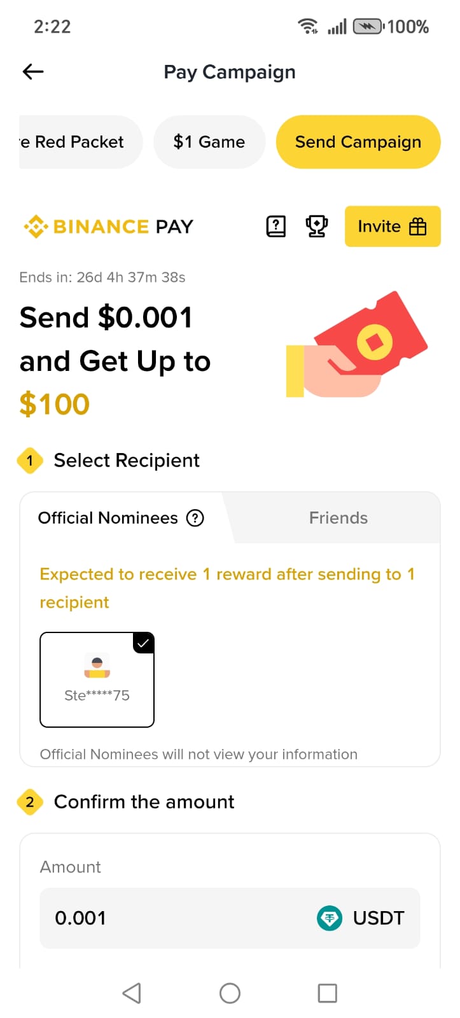Screen dimensions: 460x1018
Task: Open the Red Packet campaign tab
Action: (79, 142)
